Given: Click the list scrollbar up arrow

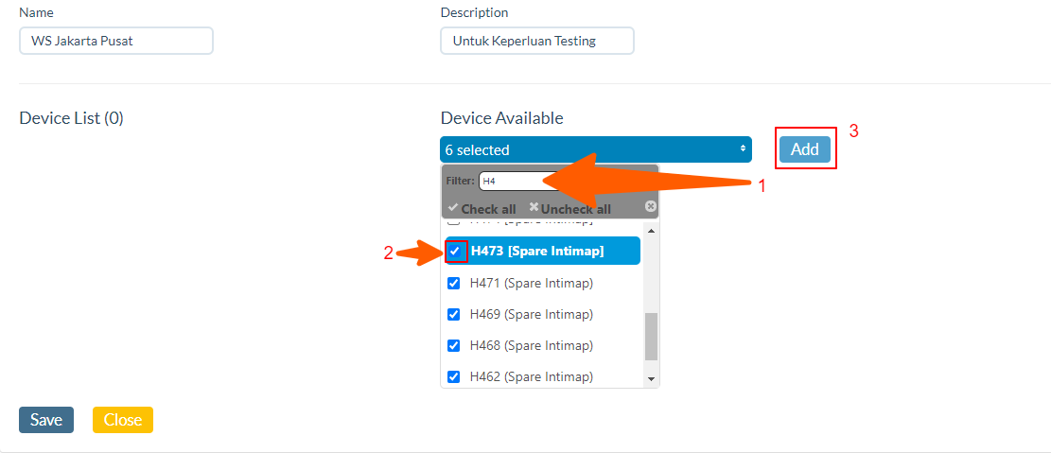Looking at the screenshot, I should point(651,232).
